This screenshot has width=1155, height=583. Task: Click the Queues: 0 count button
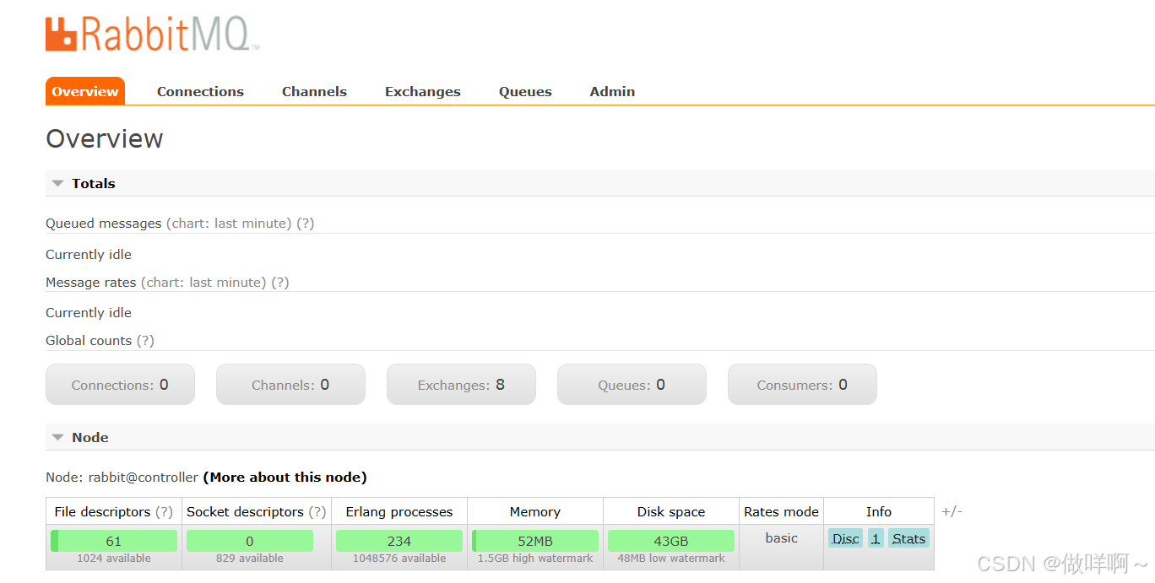point(632,385)
